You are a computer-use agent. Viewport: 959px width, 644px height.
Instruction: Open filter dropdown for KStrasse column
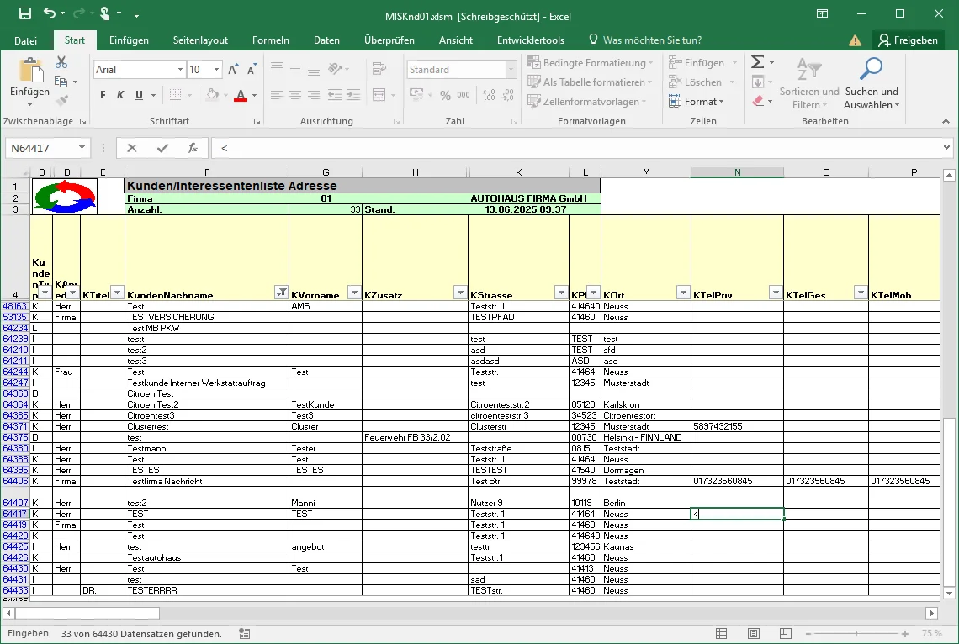click(x=561, y=293)
